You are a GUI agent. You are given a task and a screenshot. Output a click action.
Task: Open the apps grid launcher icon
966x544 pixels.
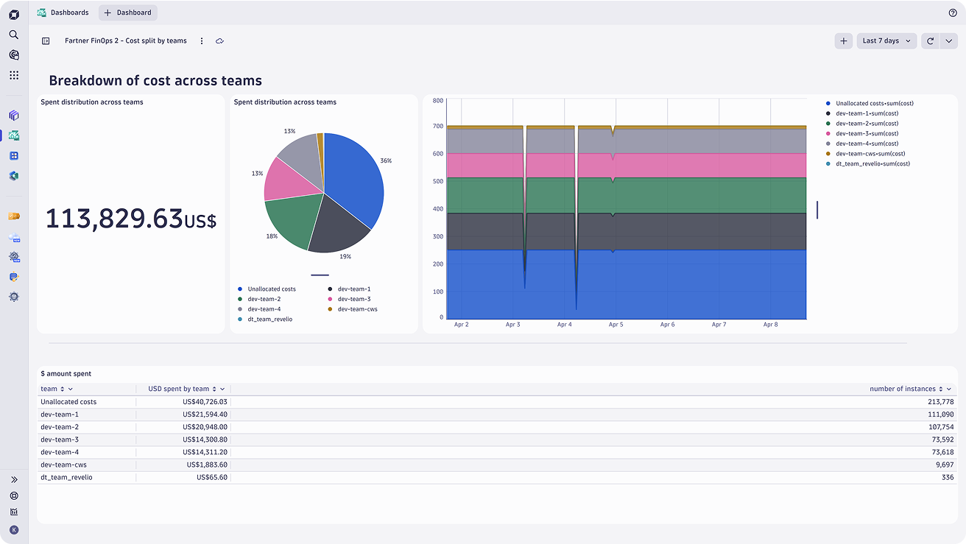click(x=14, y=75)
